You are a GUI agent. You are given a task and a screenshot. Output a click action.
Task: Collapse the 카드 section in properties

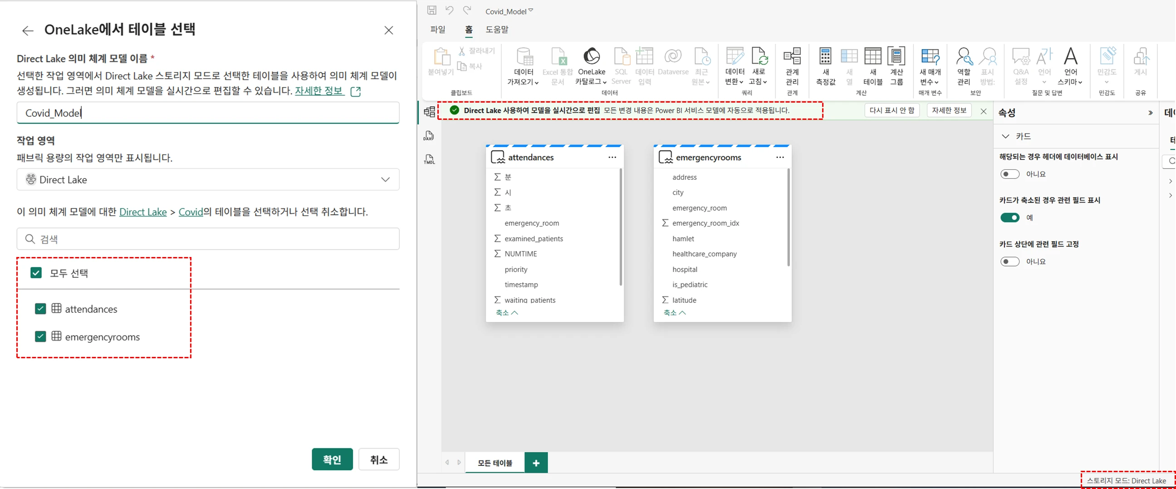pos(1005,136)
